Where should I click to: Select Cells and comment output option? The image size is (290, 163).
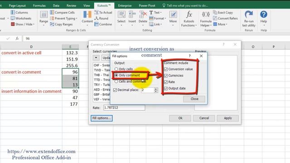pyautogui.click(x=130, y=81)
